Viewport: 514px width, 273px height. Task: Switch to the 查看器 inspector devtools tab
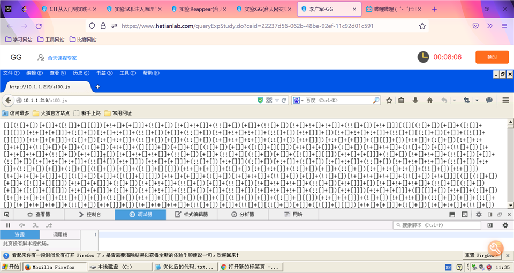click(x=39, y=214)
